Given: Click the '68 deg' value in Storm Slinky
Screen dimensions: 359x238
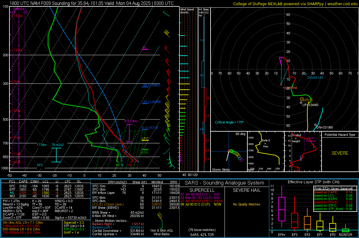Looking at the screenshot, I should tap(240, 134).
